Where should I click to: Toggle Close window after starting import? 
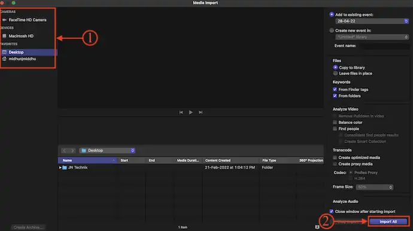click(332, 211)
